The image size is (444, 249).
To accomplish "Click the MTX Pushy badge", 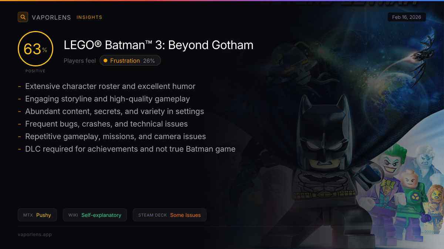I will (x=37, y=215).
